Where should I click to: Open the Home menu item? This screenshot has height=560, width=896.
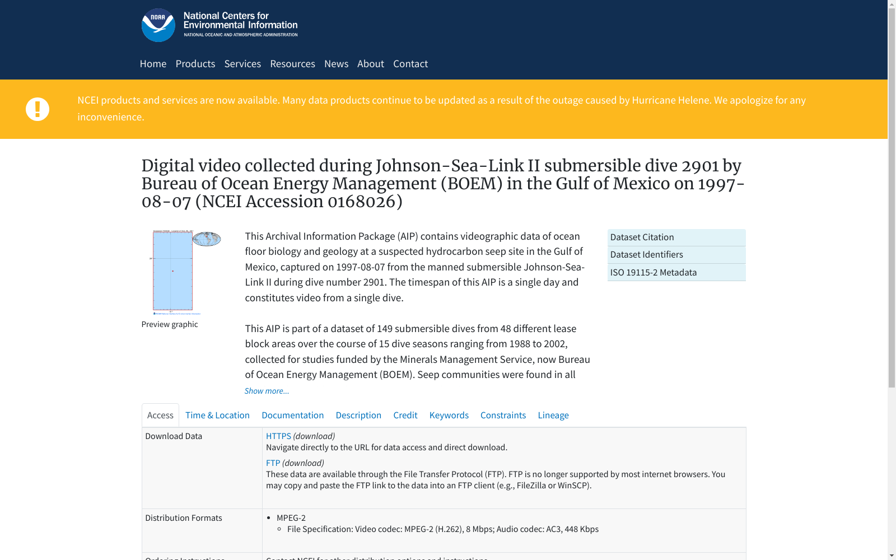(x=153, y=64)
